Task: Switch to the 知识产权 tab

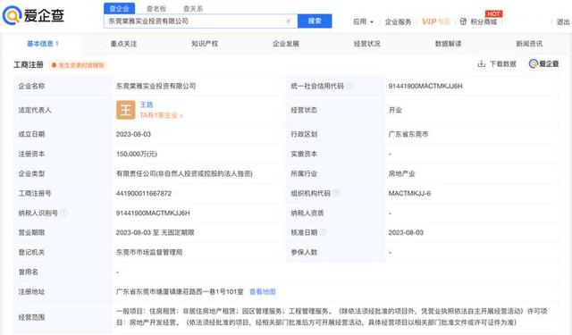Action: 205,44
